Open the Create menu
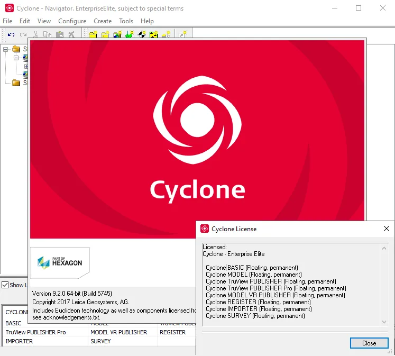395x356 pixels. coord(103,21)
